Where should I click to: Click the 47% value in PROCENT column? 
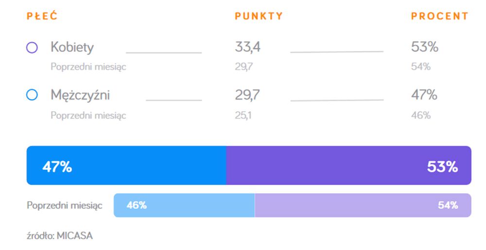pos(424,95)
